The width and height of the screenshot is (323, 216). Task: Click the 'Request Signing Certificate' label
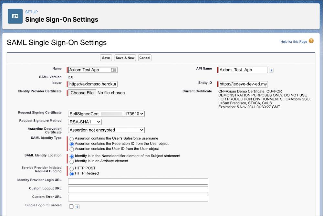click(39, 113)
